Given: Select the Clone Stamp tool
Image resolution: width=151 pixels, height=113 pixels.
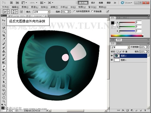Looking at the screenshot, I should click(4, 51).
